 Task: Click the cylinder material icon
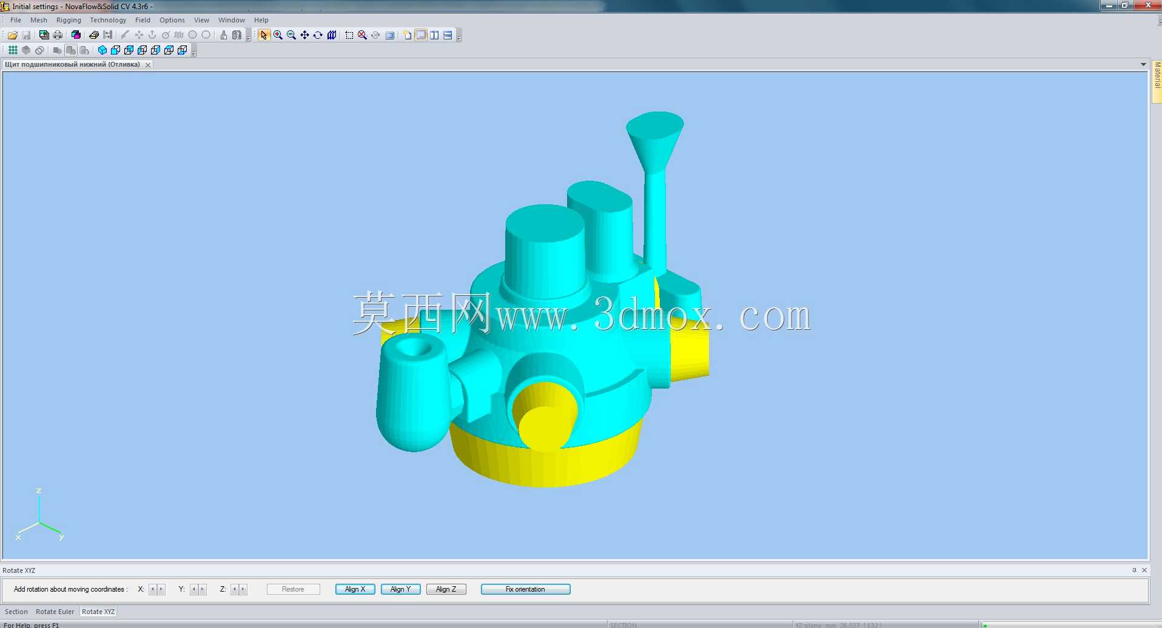click(x=237, y=35)
